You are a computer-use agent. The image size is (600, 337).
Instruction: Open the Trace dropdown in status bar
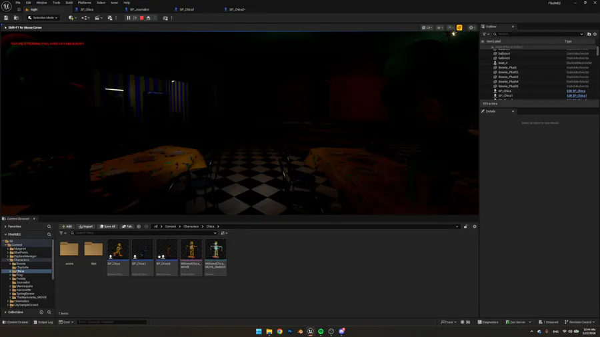tap(449, 322)
